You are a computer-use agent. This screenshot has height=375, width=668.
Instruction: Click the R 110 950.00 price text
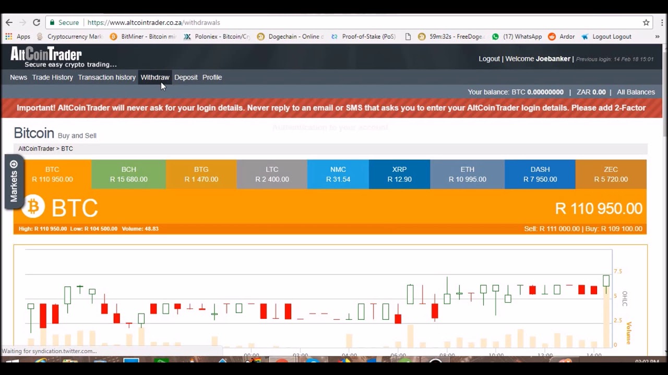pyautogui.click(x=599, y=208)
